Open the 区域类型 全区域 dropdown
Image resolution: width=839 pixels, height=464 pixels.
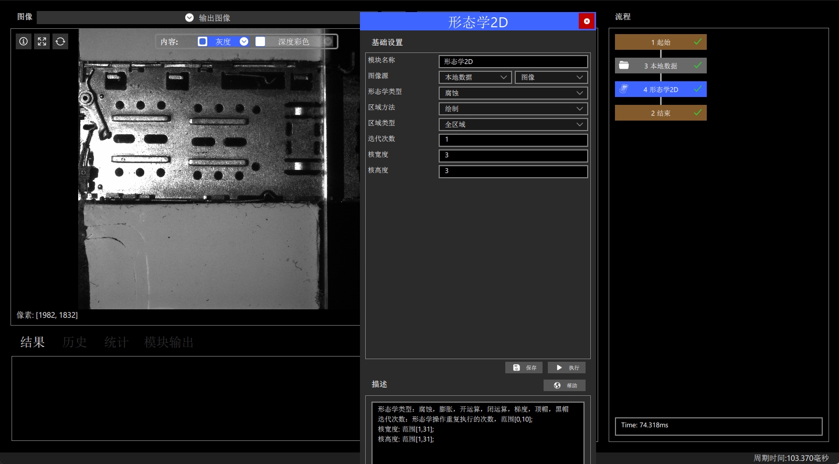(513, 124)
